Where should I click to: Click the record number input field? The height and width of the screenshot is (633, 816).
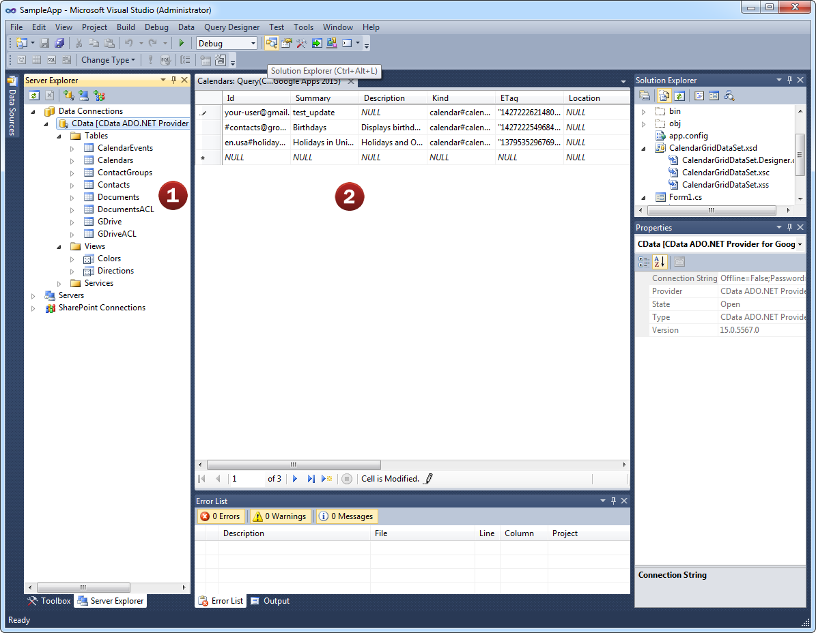246,479
